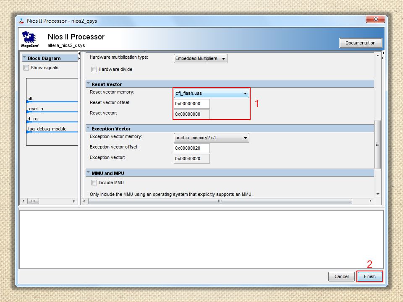403x302 pixels.
Task: Click the Reset vector memory label
Action: tap(112, 92)
